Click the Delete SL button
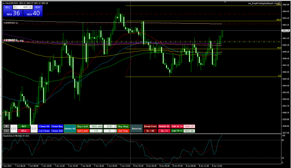The image size is (291, 168). tap(164, 126)
